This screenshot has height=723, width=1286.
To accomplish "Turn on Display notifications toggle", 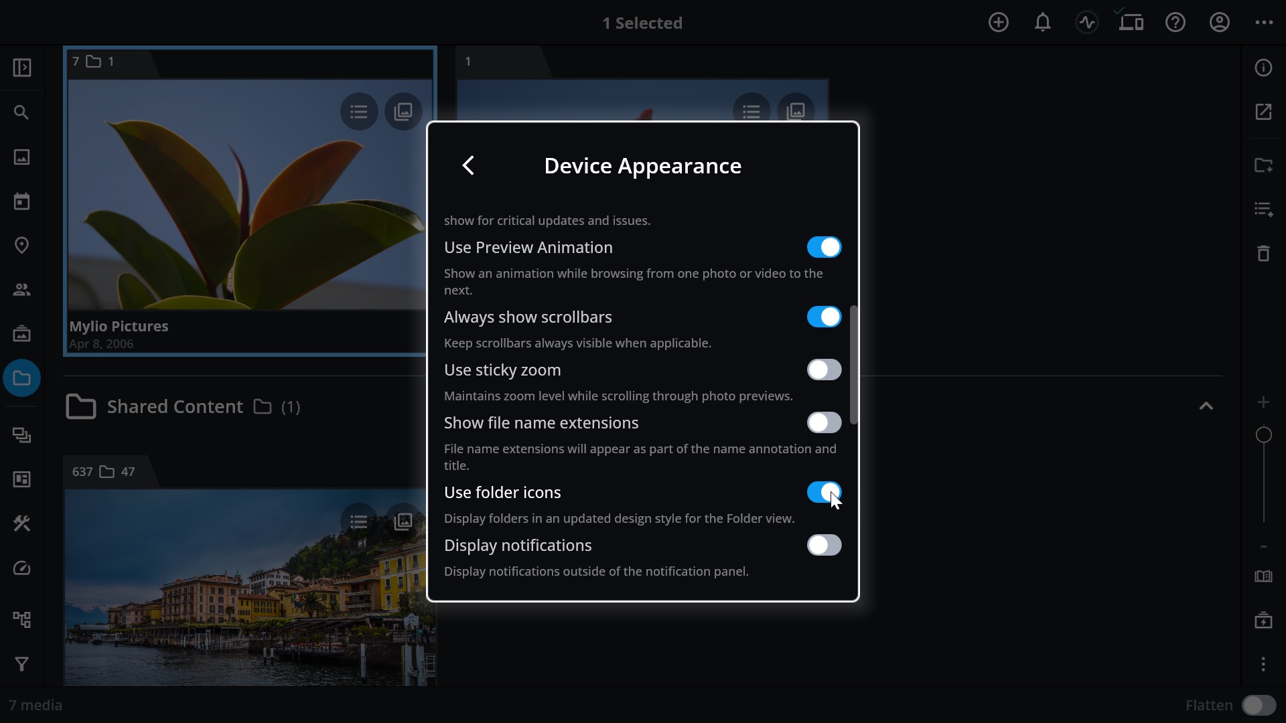I will 824,545.
